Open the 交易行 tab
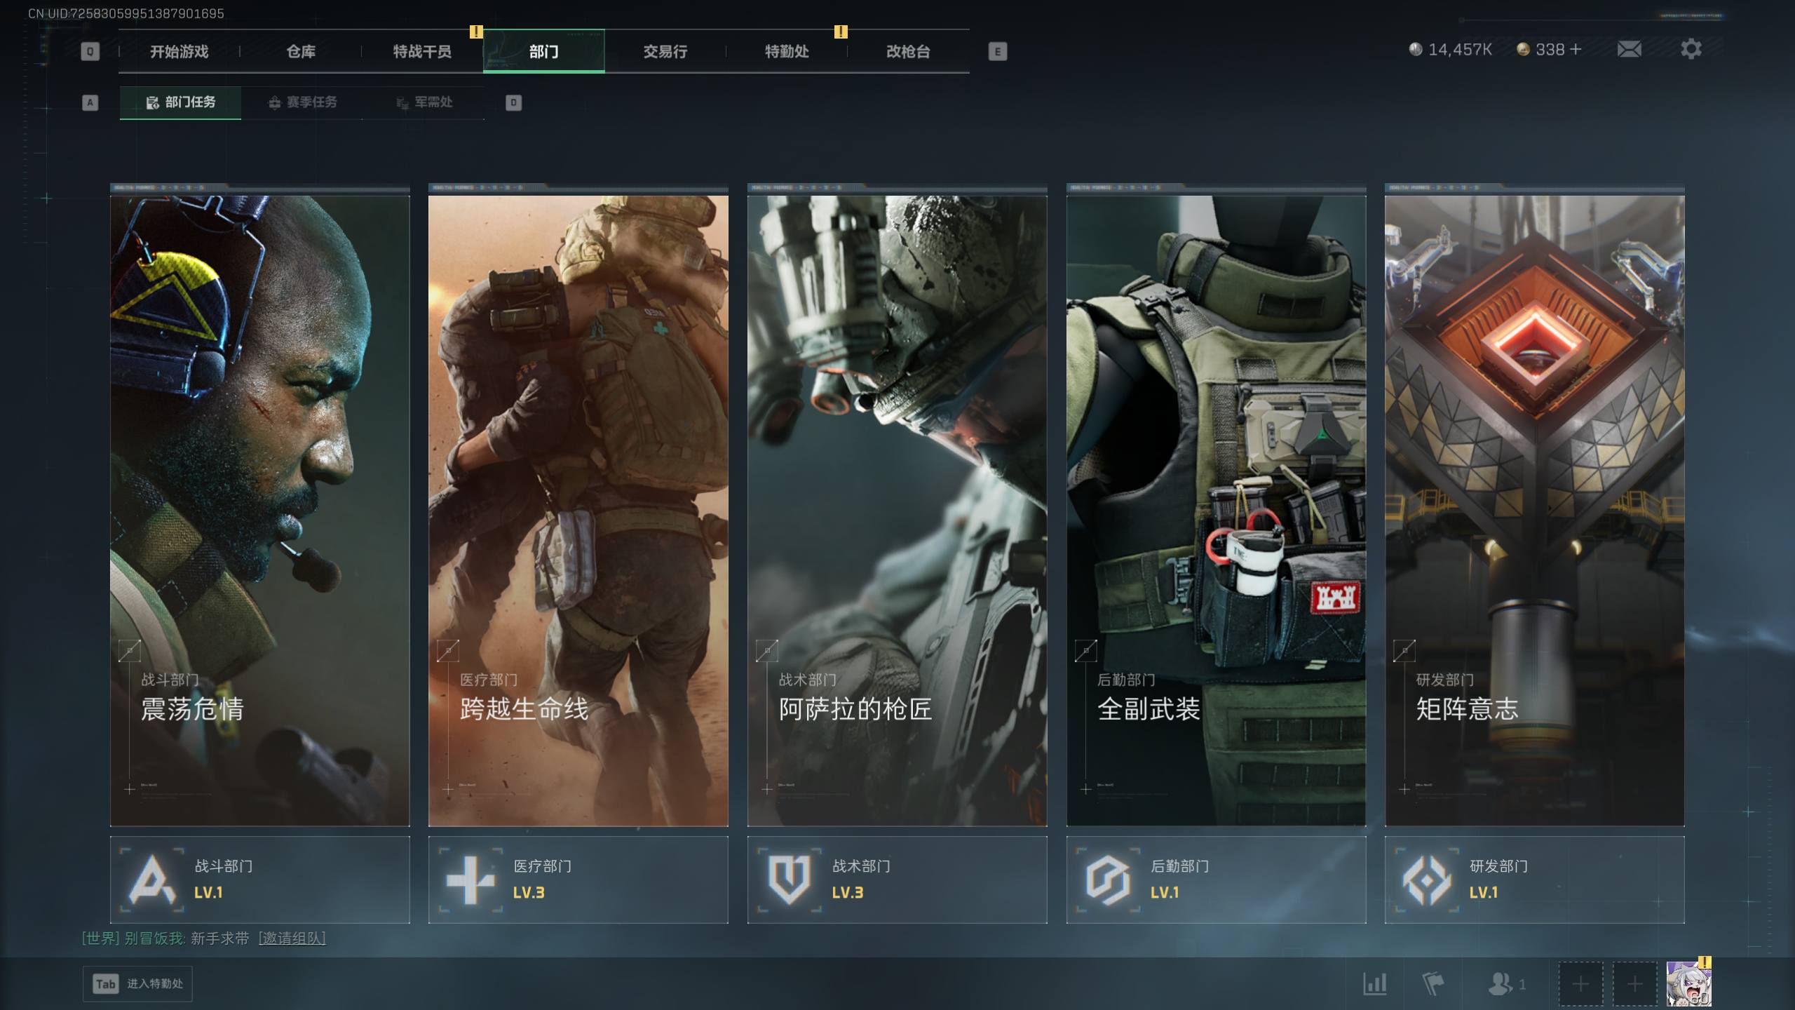The height and width of the screenshot is (1010, 1795). [665, 51]
